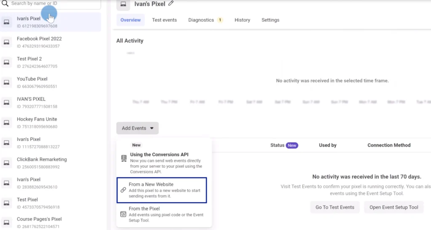431x230 pixels.
Task: Expand the Add Events dropdown
Action: tap(137, 128)
